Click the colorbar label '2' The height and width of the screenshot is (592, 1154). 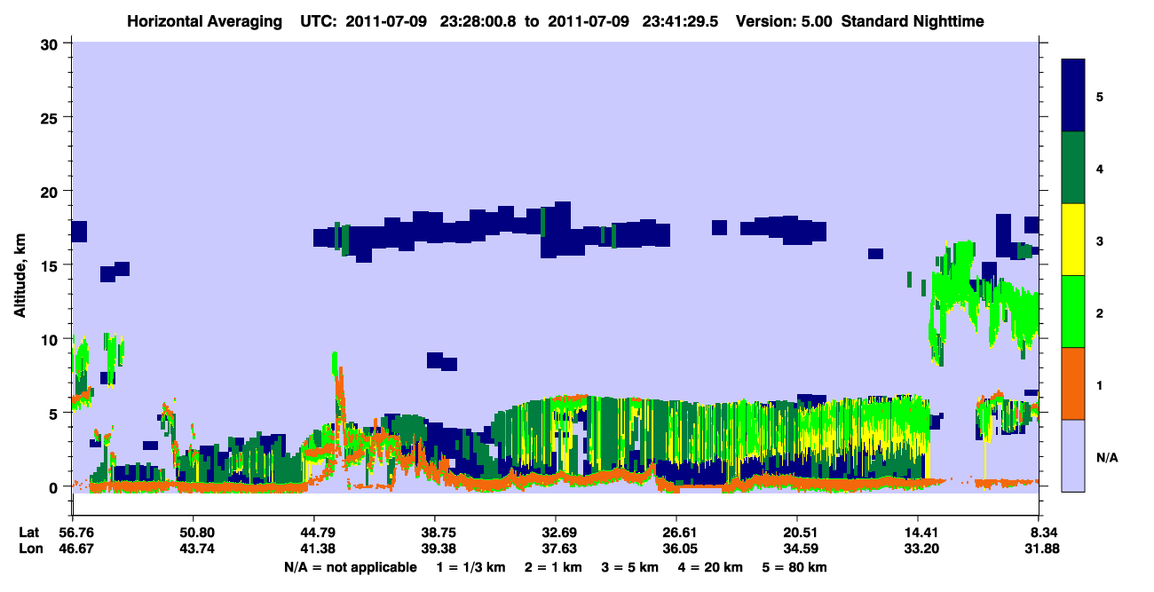pos(1100,312)
